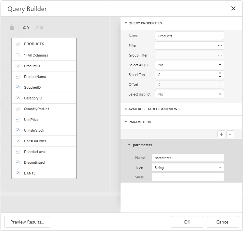Click the trash delete icon
The image size is (243, 231).
click(12, 27)
